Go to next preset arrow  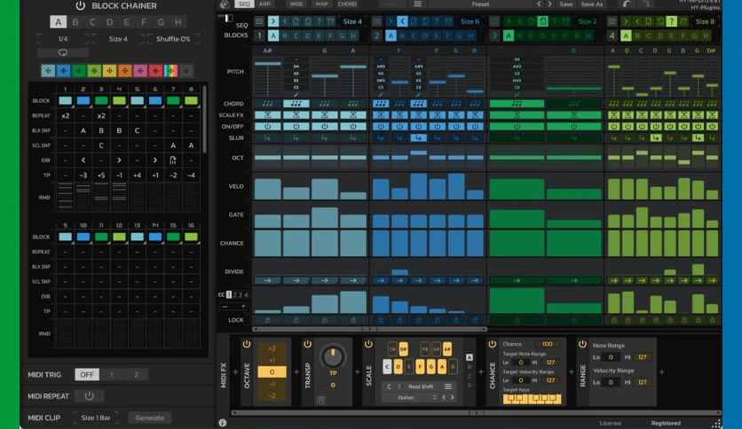[549, 4]
